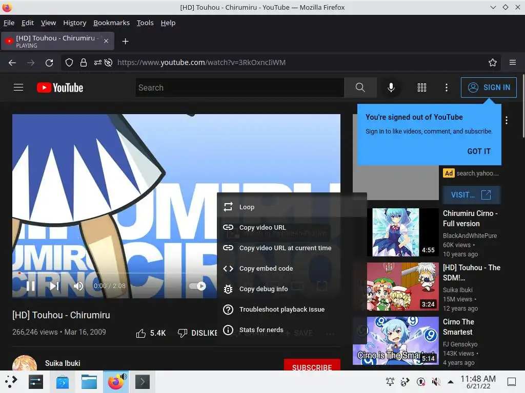The height and width of the screenshot is (393, 525).
Task: Mute the video player volume
Action: point(78,286)
